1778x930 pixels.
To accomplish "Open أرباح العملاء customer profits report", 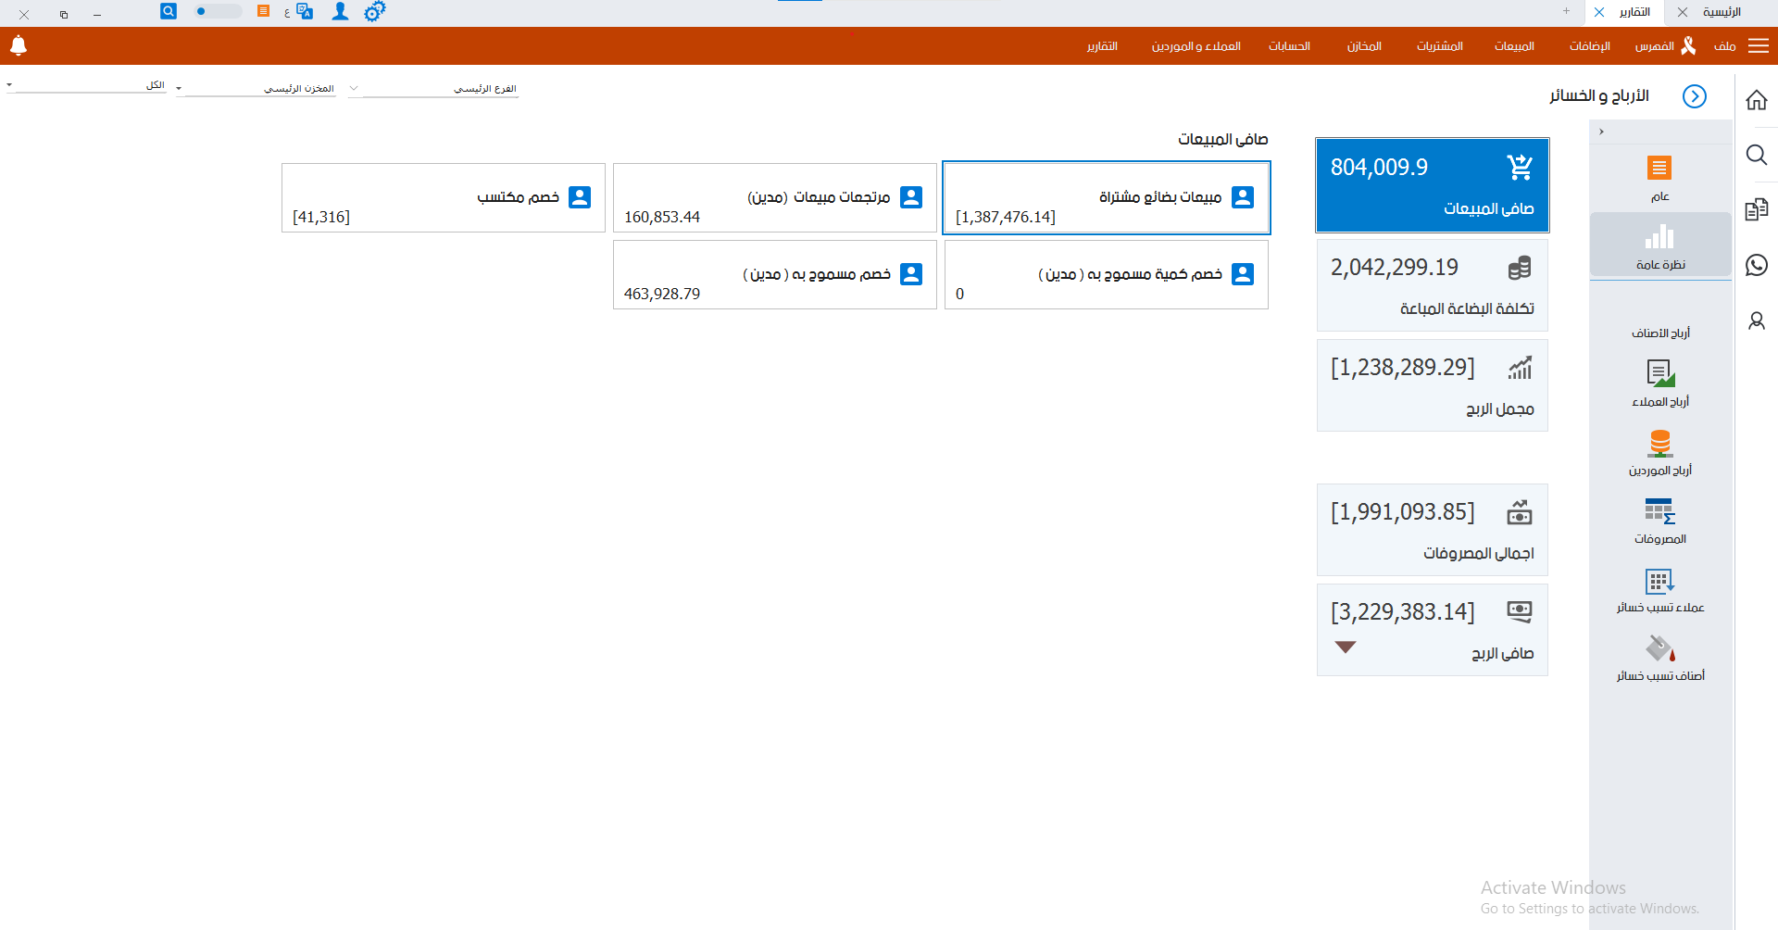I will 1659,383.
